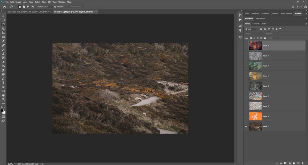The height and width of the screenshot is (165, 308).
Task: Open the workspace switcher icon dropdown
Action: [x=299, y=7]
